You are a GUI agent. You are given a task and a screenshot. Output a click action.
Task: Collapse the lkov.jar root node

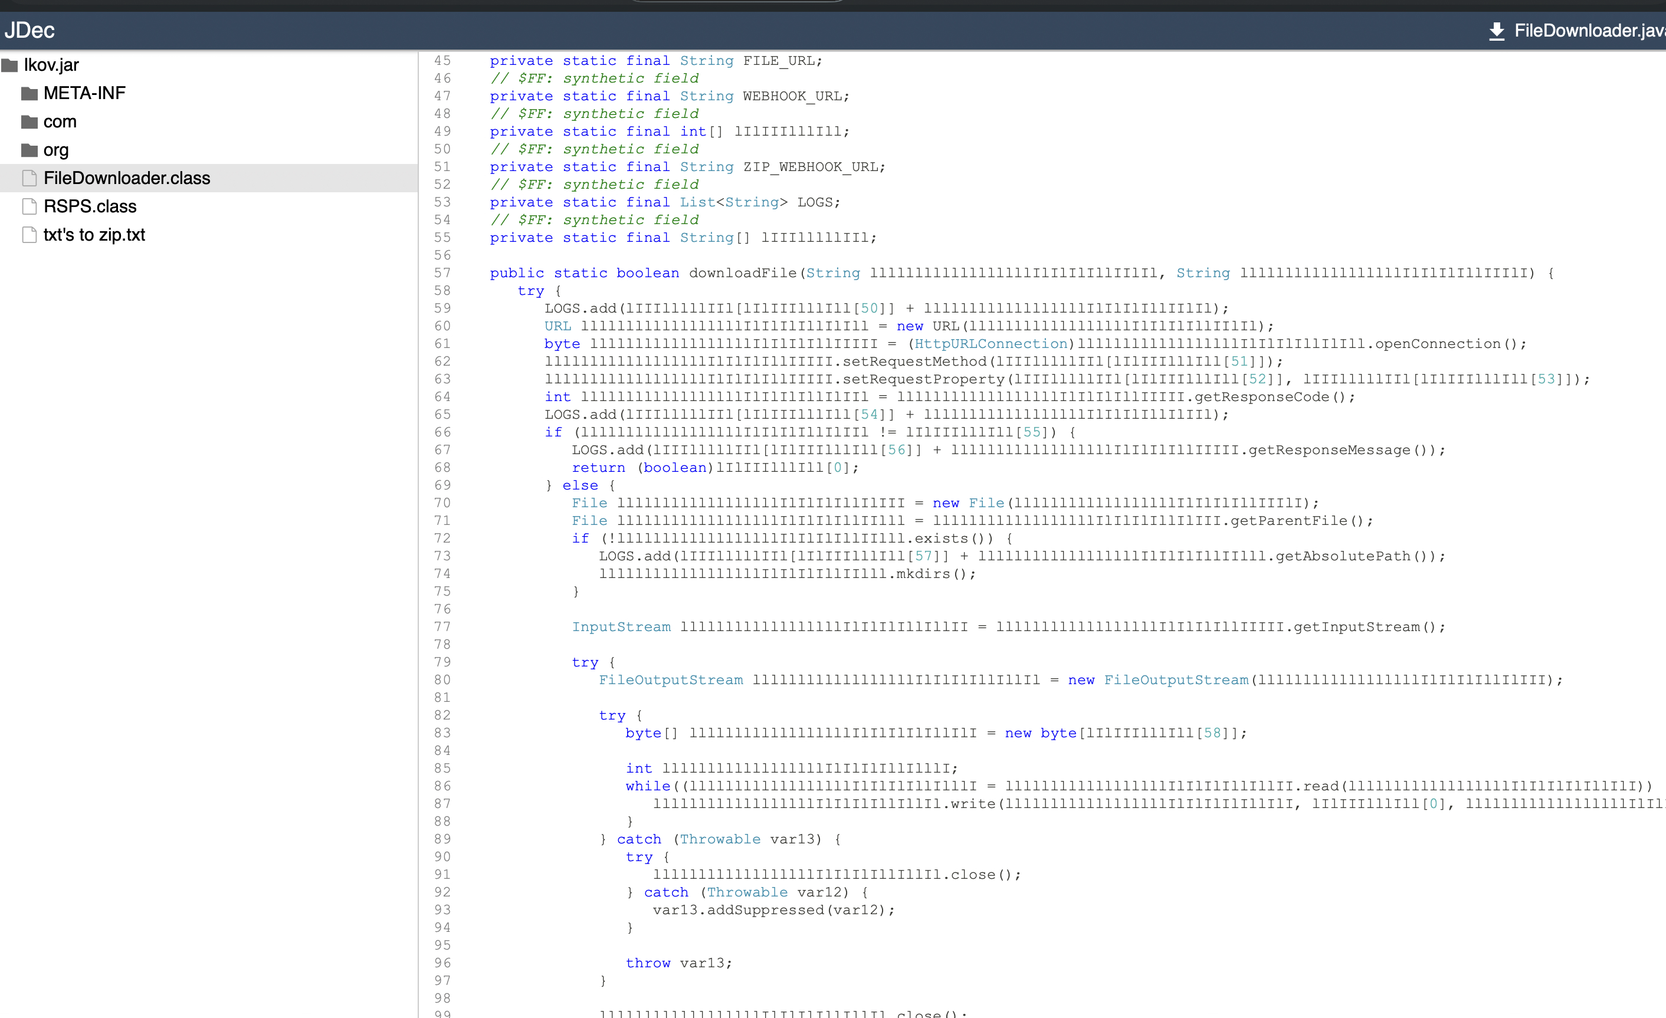pyautogui.click(x=51, y=65)
